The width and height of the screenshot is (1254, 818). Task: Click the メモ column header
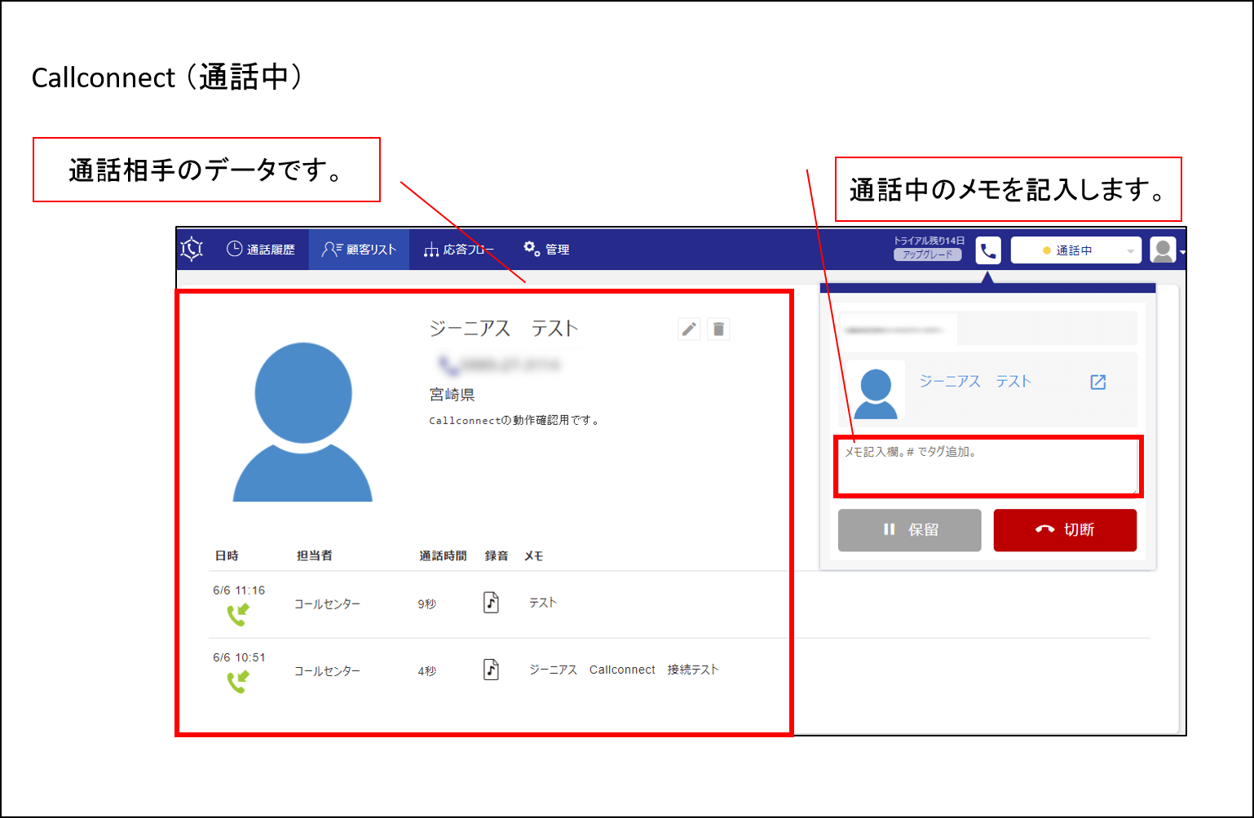click(533, 555)
